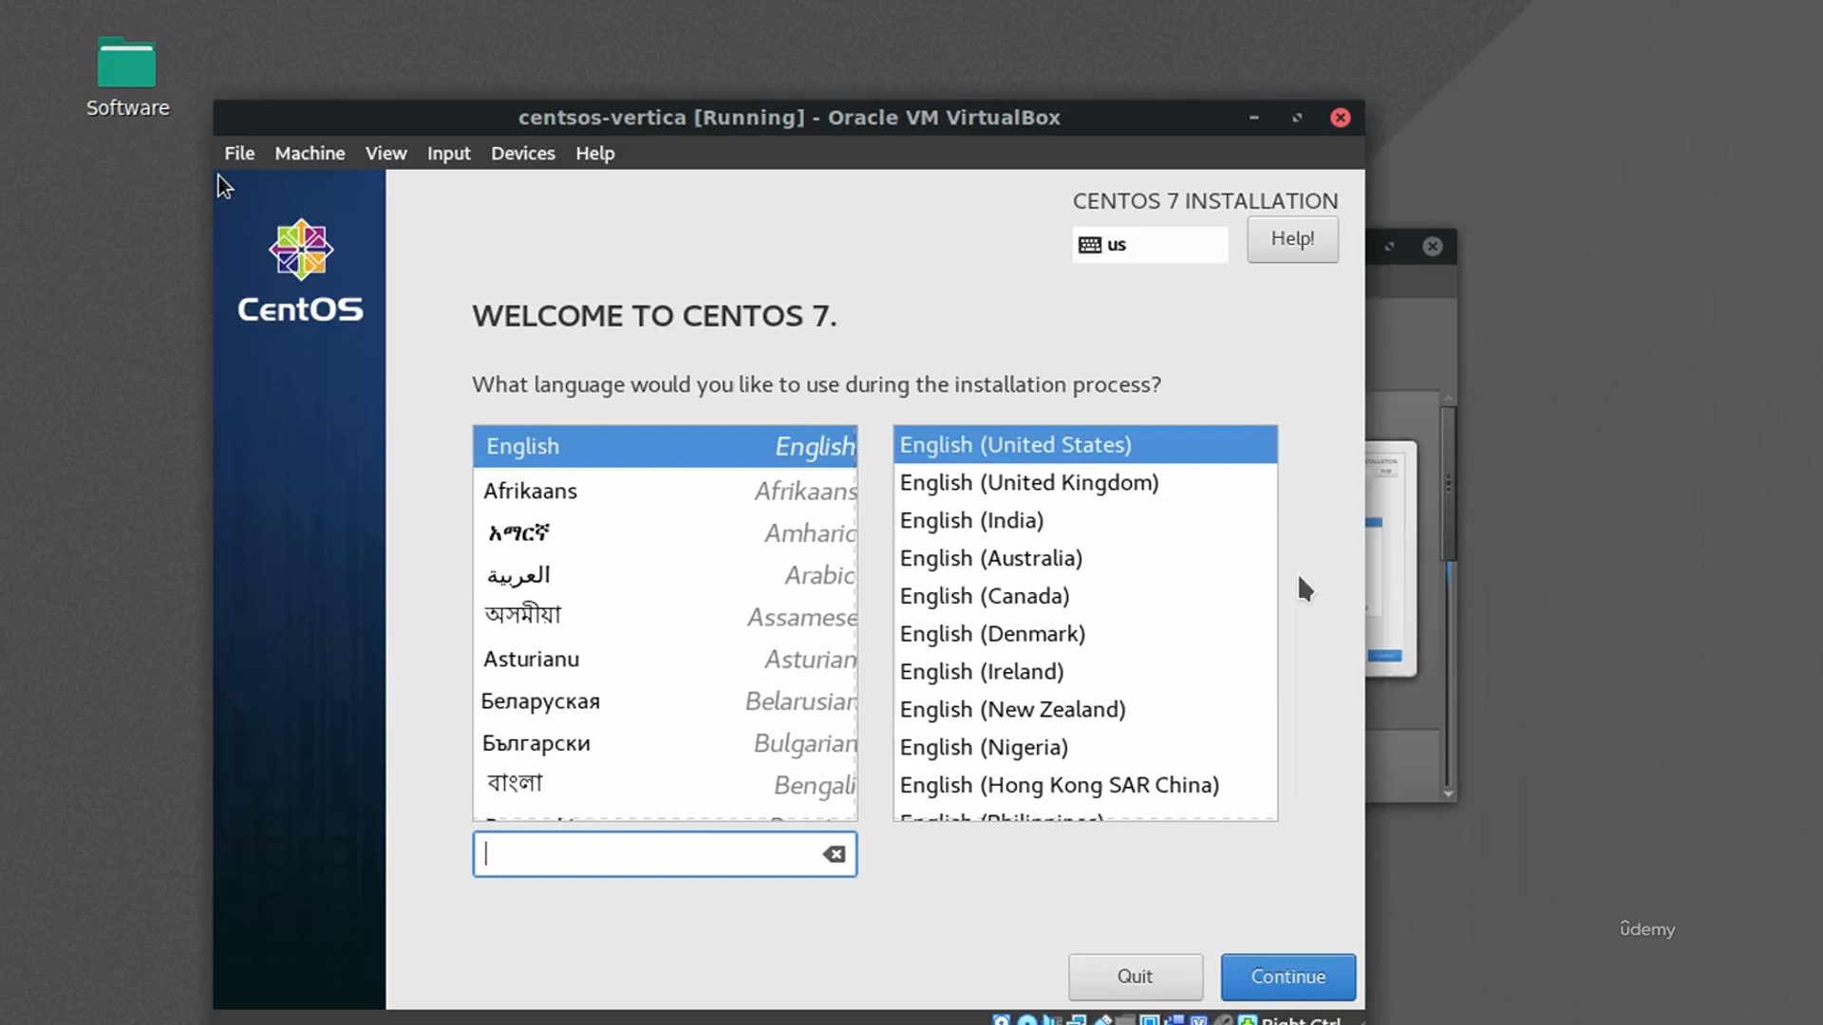The width and height of the screenshot is (1823, 1025).
Task: Choose English (Canada) locale
Action: pyautogui.click(x=1085, y=596)
